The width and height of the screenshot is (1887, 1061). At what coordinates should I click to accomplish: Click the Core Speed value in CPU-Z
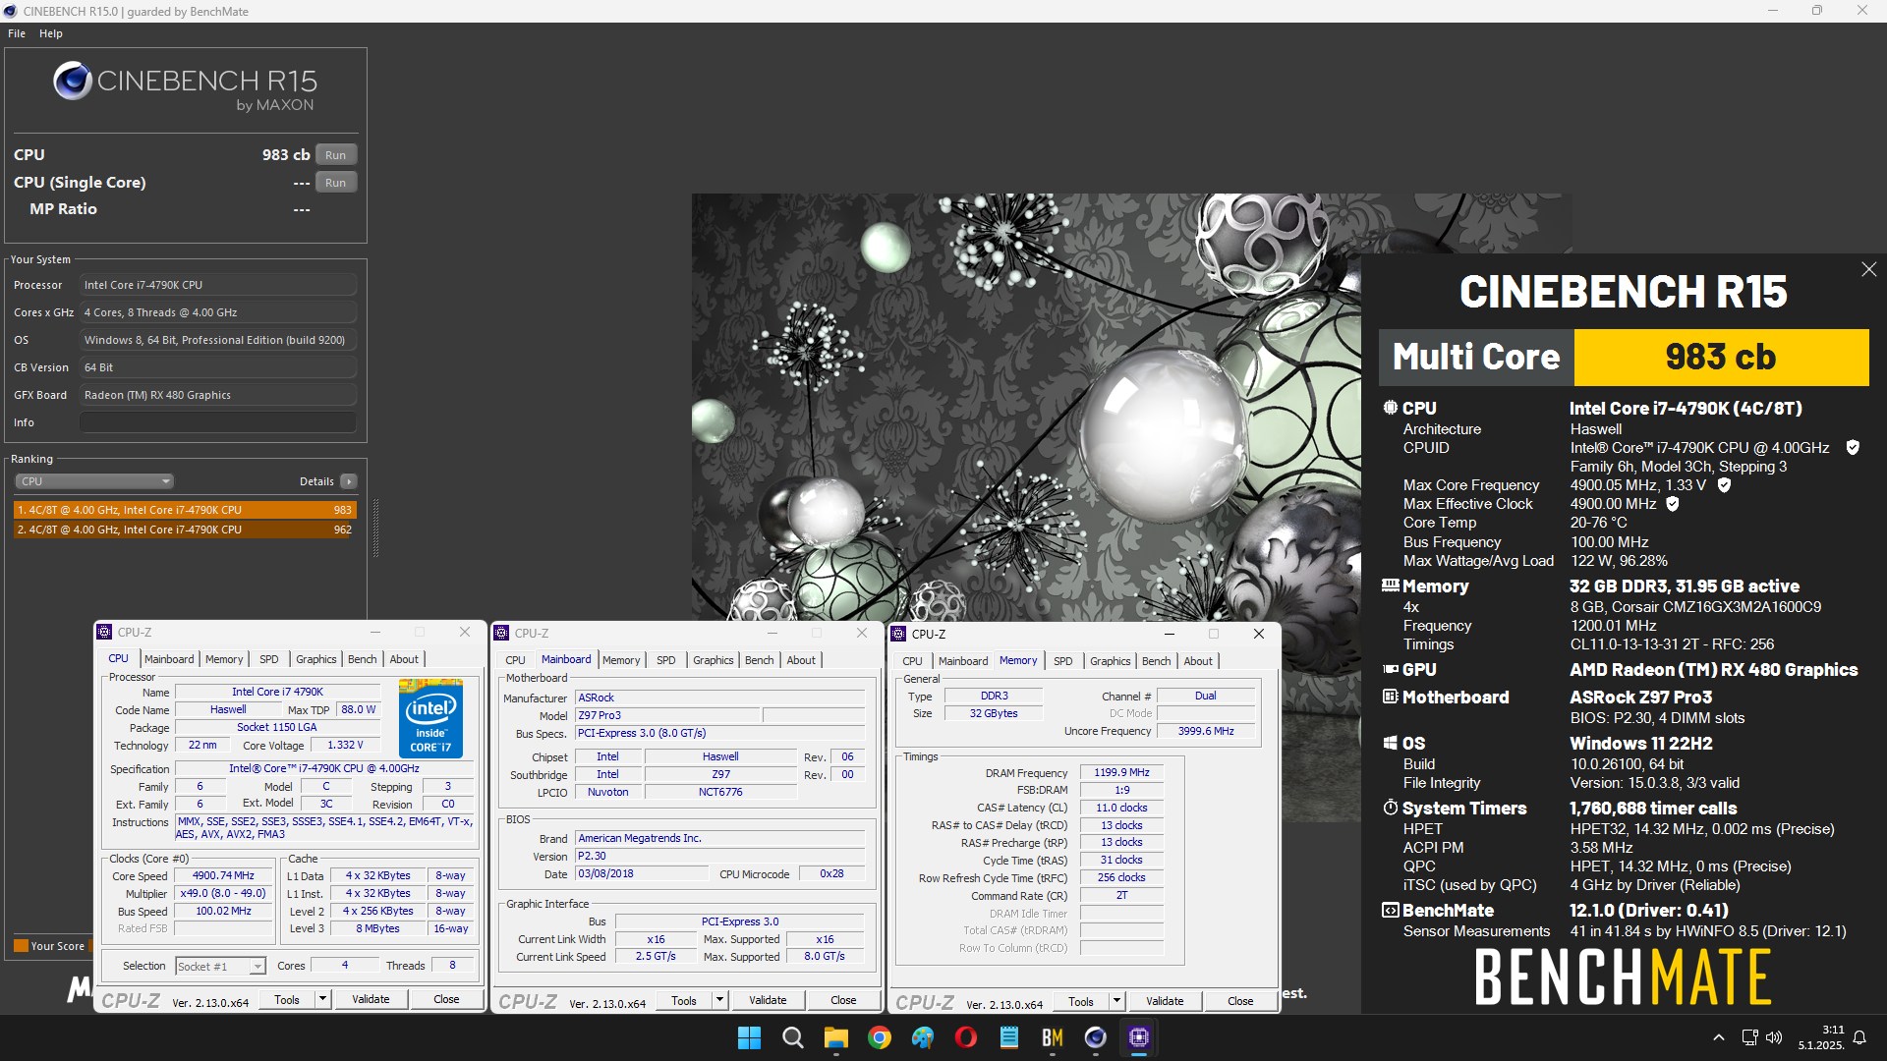tap(223, 875)
